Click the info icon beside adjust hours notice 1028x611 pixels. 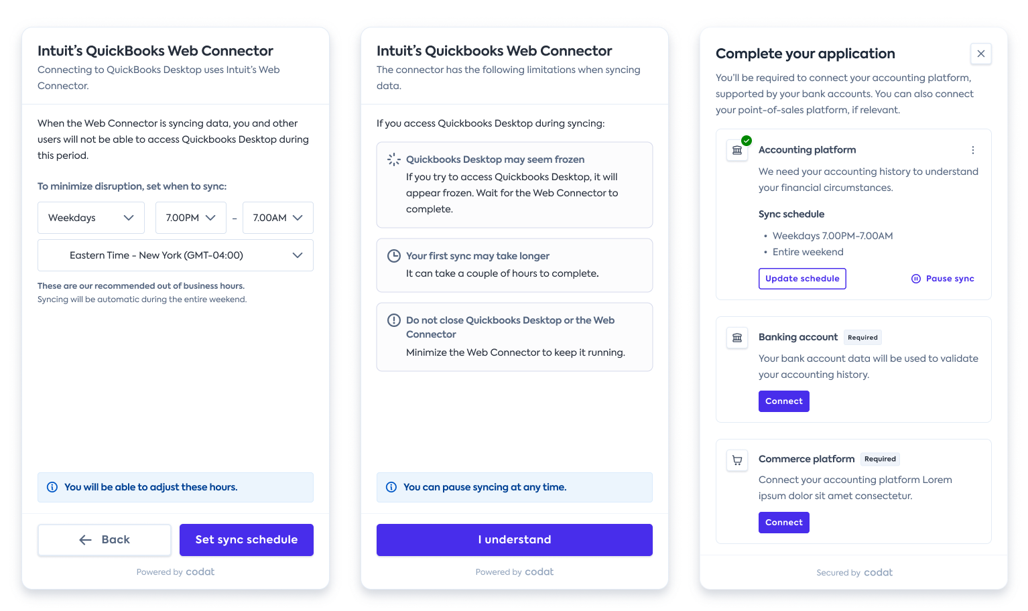point(52,487)
